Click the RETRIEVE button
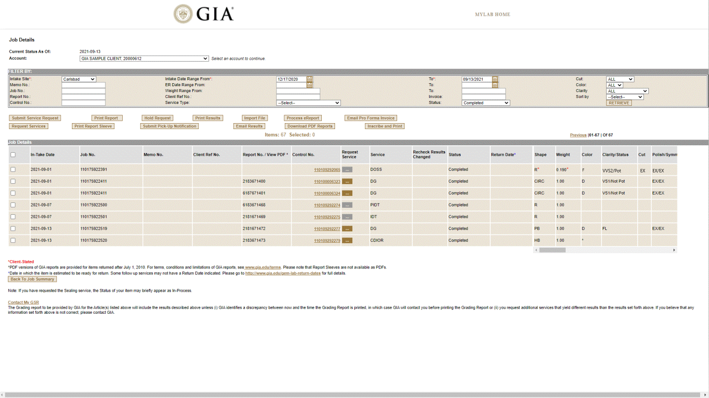Screen dimensions: 709x398 tap(618, 103)
